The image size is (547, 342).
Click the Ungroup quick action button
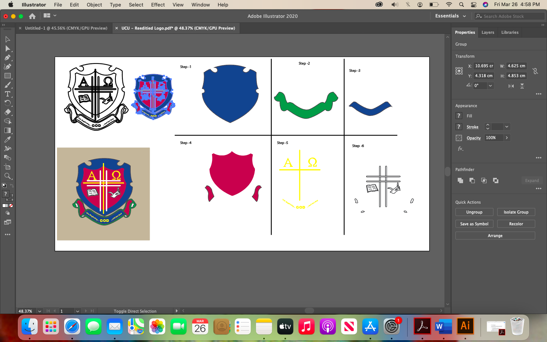(x=474, y=212)
